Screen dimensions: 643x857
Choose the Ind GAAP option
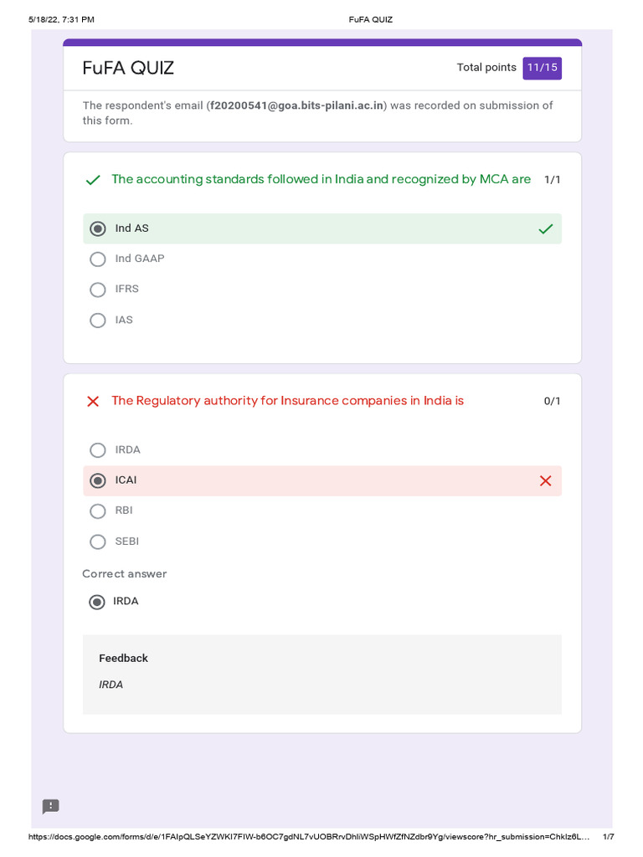pyautogui.click(x=98, y=259)
